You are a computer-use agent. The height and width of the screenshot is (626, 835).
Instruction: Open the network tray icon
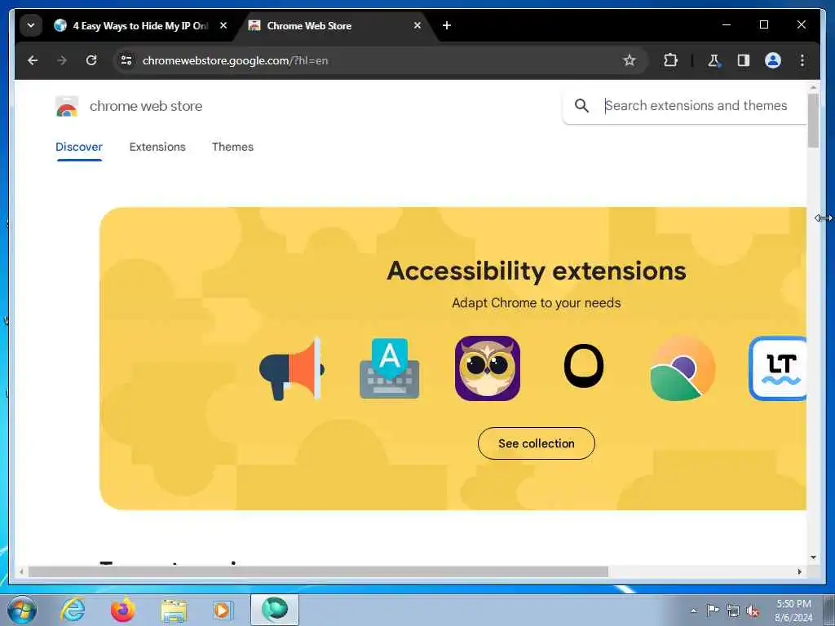733,611
